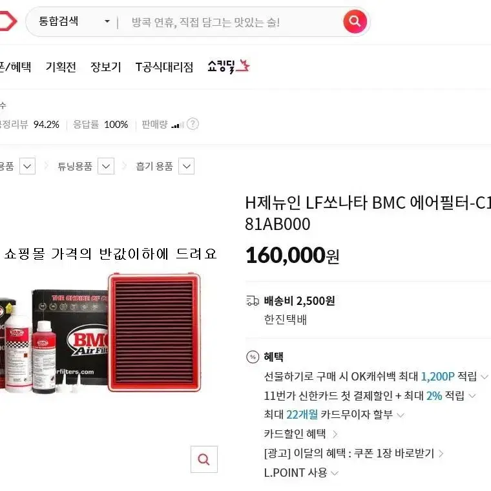Image resolution: width=491 pixels, height=491 pixels.
Task: Click the red search magnifier button
Action: pyautogui.click(x=355, y=21)
